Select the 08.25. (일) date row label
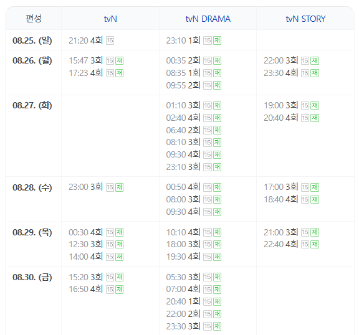 click(32, 40)
